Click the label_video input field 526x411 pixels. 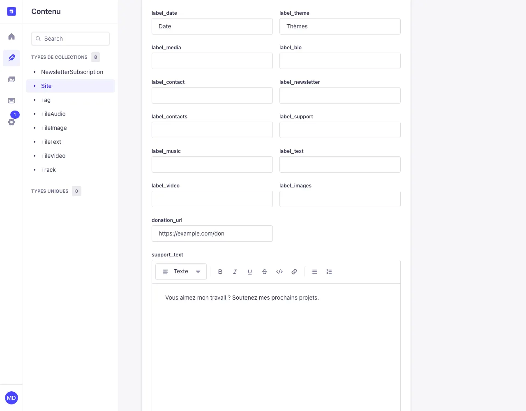click(212, 199)
